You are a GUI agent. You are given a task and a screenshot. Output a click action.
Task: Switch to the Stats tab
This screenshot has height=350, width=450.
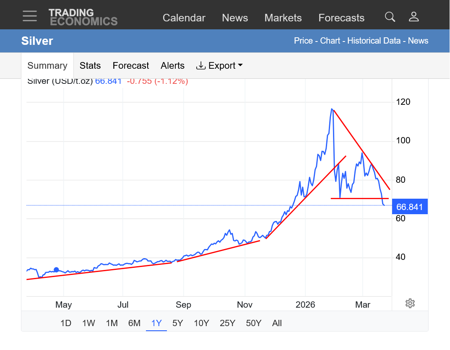click(x=90, y=66)
